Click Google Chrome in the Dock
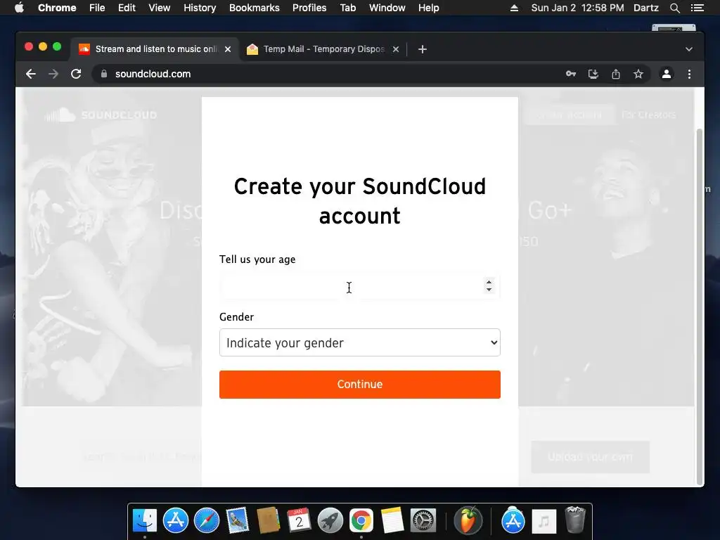The height and width of the screenshot is (540, 720). (361, 521)
